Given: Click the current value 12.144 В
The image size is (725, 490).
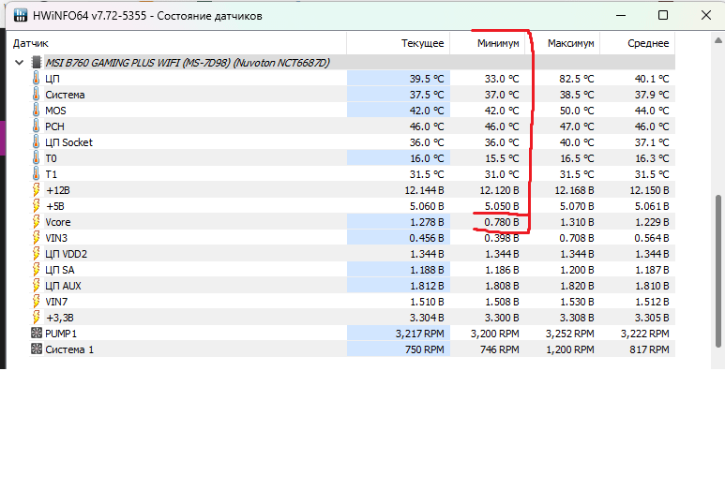Looking at the screenshot, I should 424,190.
